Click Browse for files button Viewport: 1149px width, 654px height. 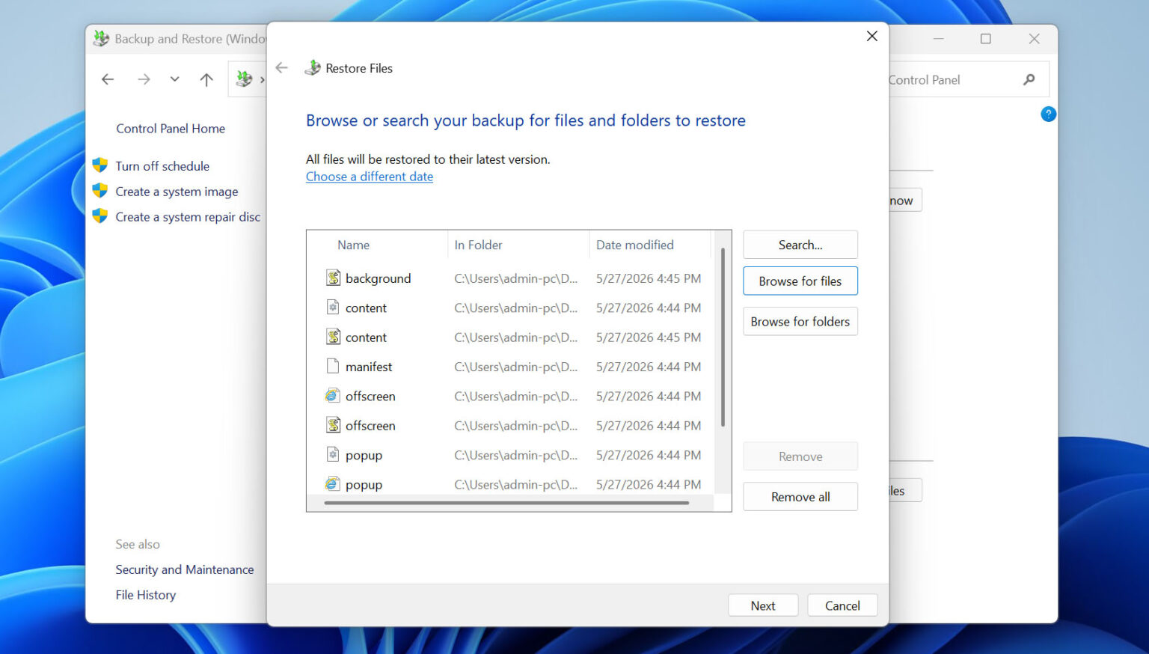[x=800, y=281]
